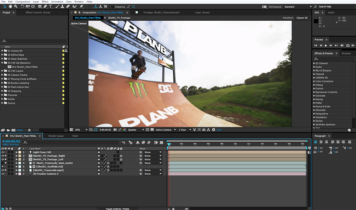Open the Camera Tracker icon in toolbar
Viewport: 356px width, 210px height.
(27, 6)
